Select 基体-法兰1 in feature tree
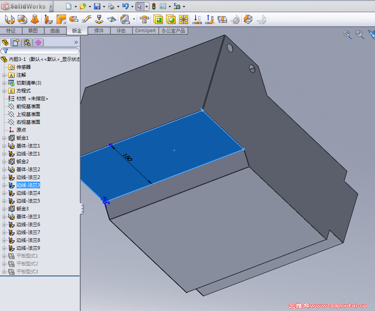Viewport: 375px width, 311px height. click(28, 146)
